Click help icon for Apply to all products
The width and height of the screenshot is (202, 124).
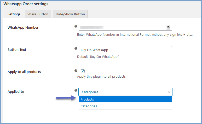76,71
